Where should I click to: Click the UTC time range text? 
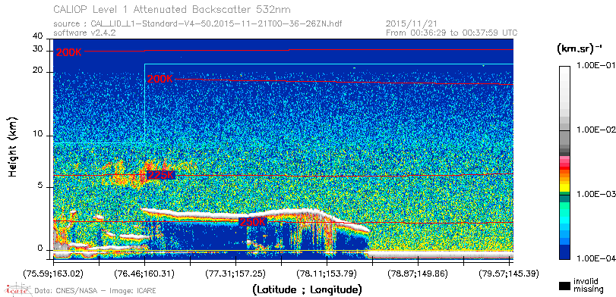tap(451, 33)
